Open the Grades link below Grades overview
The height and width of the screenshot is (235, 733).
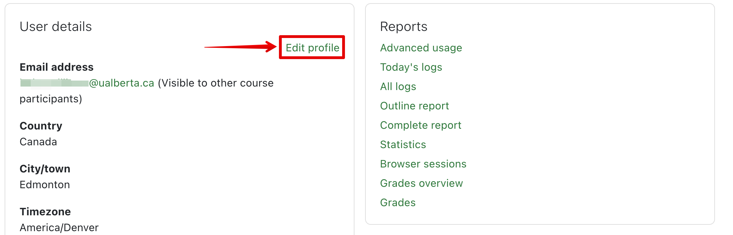pyautogui.click(x=398, y=203)
